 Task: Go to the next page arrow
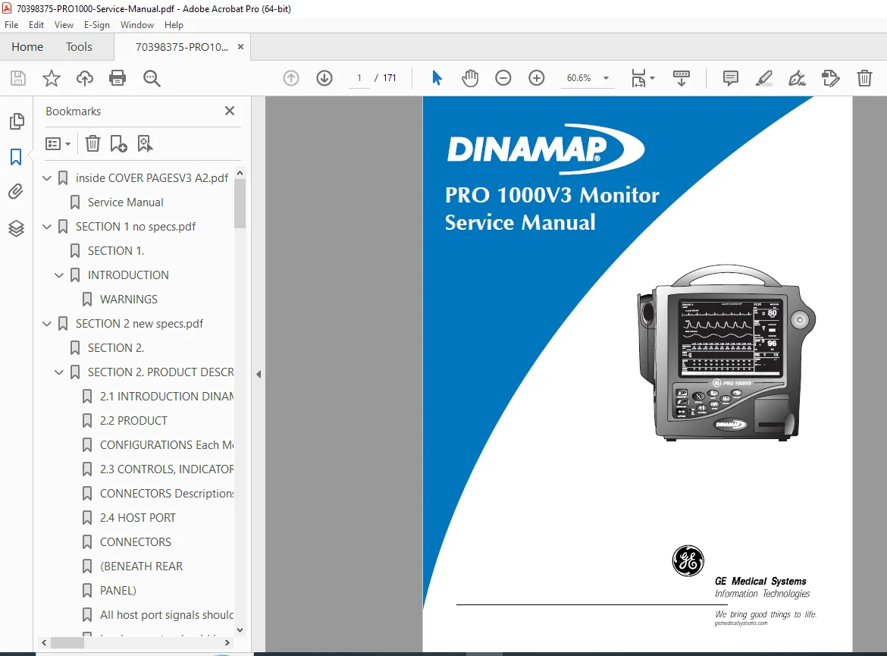coord(324,78)
